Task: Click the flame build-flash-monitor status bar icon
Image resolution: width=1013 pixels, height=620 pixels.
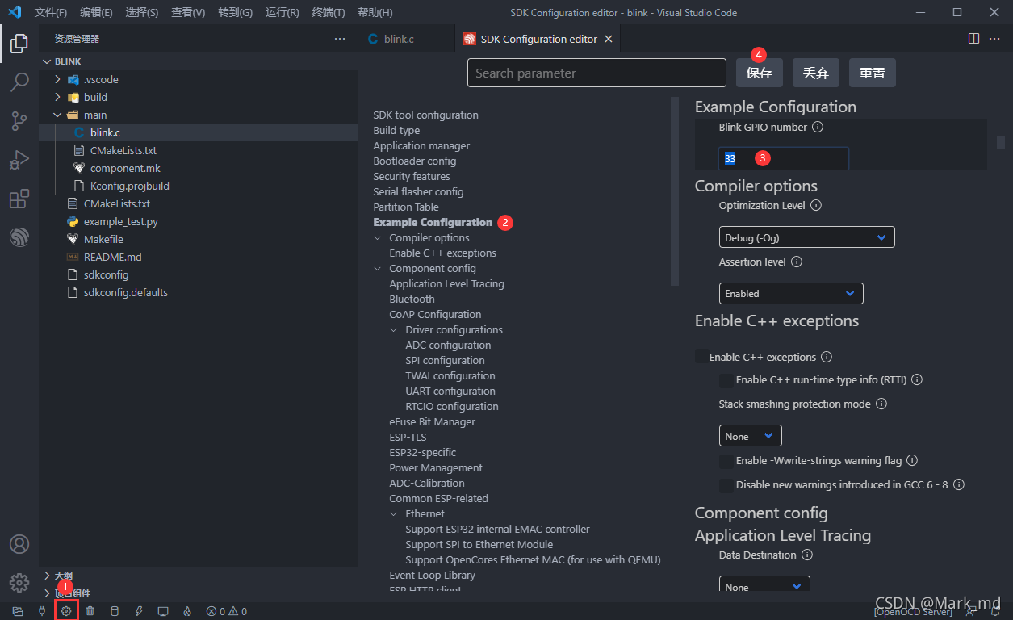Action: pos(187,611)
